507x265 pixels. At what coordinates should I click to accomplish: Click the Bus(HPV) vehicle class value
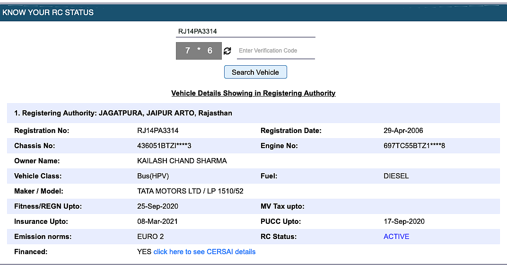(153, 176)
